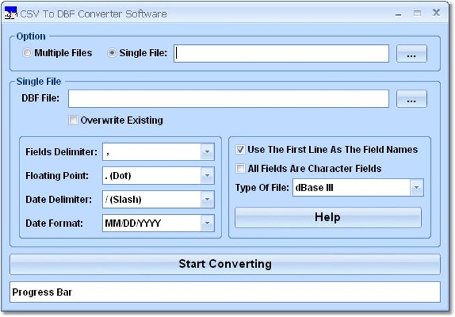
Task: Close the CSV To DBF Converter window
Action: 436,13
